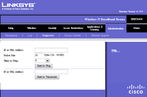Open the Help link

tap(116, 50)
